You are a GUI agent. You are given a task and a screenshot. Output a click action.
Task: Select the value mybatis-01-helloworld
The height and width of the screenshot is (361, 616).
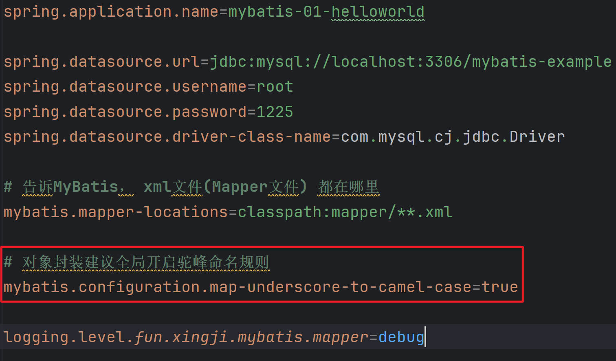[x=326, y=11]
